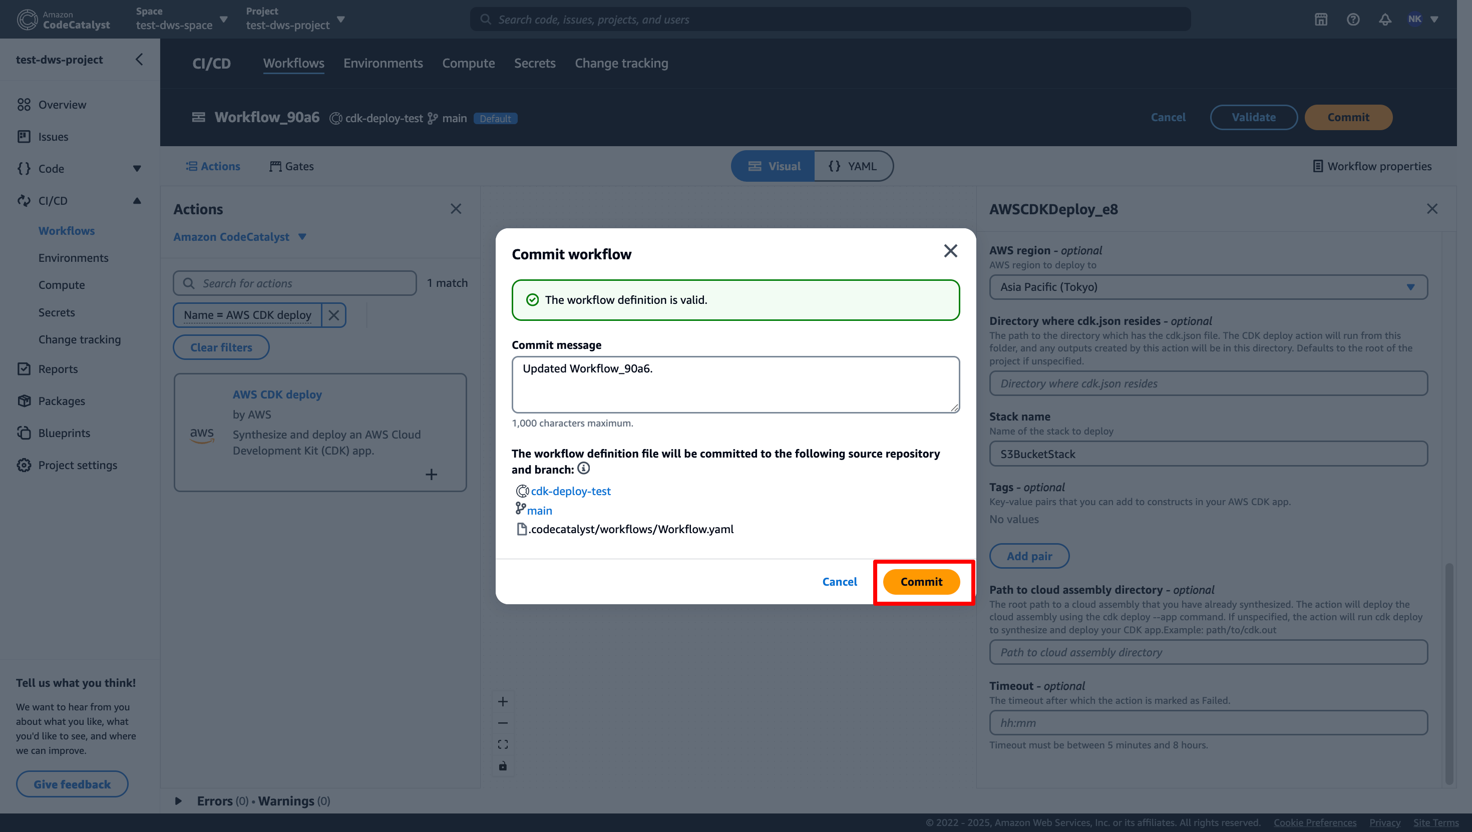Click the Amazon CodeCatalyst logo
This screenshot has height=832, width=1472.
63,20
